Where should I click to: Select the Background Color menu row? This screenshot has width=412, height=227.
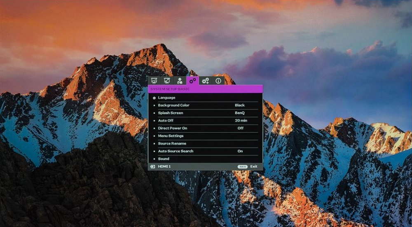(206, 105)
